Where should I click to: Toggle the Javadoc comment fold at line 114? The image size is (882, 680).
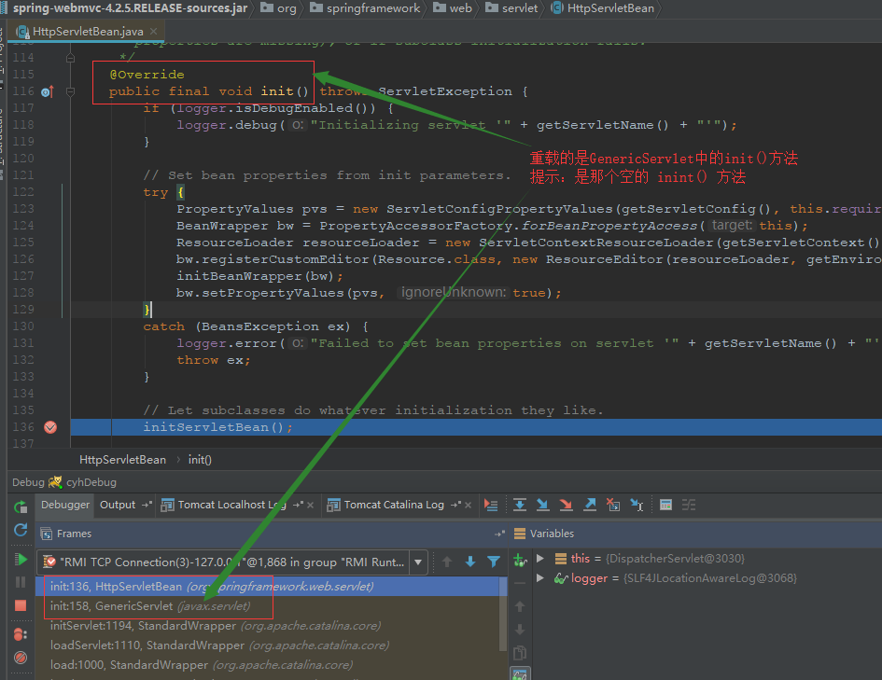point(70,57)
